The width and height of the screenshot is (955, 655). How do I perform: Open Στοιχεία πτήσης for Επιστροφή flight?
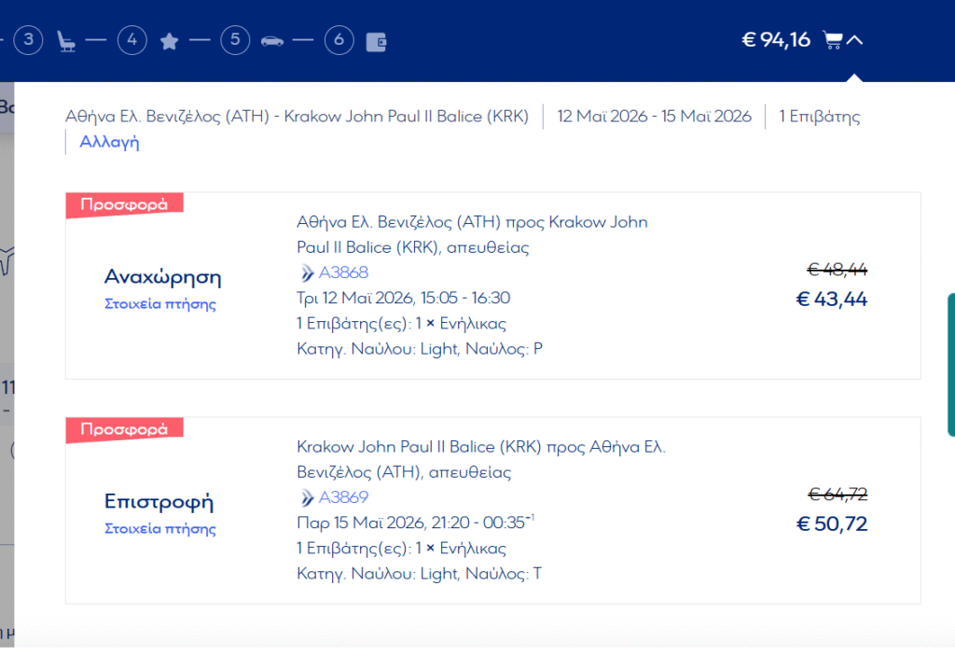pos(160,529)
